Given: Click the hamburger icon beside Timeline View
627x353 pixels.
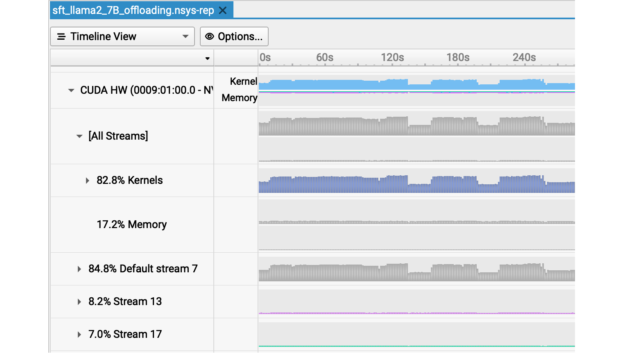Looking at the screenshot, I should (x=61, y=36).
